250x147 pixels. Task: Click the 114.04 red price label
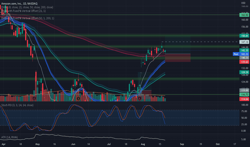245,99
